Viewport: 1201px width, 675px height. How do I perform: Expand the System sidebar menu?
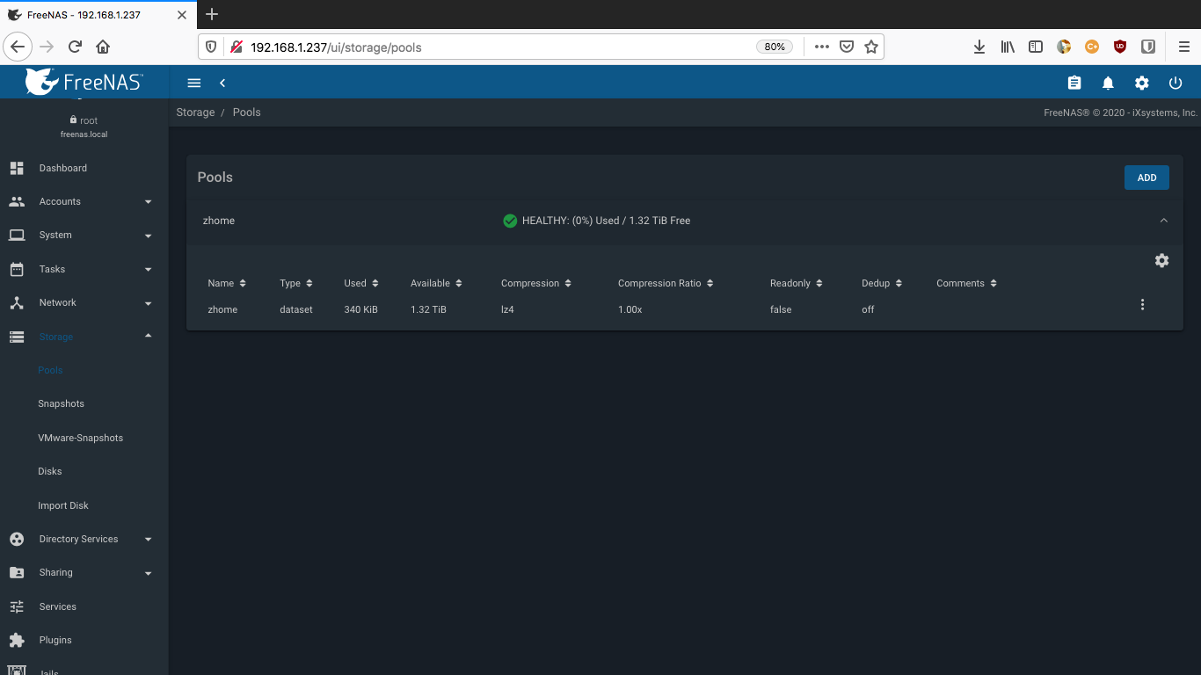coord(84,236)
